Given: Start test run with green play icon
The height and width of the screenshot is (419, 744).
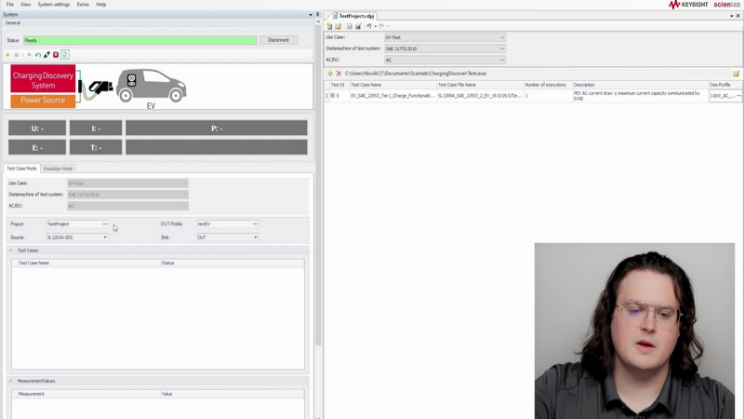Looking at the screenshot, I should tap(7, 55).
